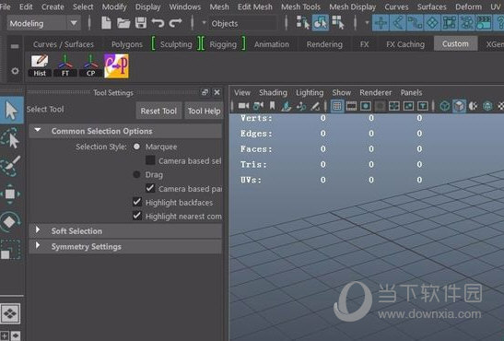Screen dimensions: 504x341
Task: Uncheck Highlight nearest component
Action: click(137, 216)
